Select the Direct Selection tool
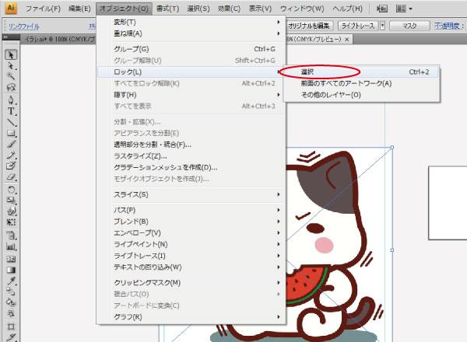Viewport: 467px width, 342px height. pyautogui.click(x=11, y=66)
